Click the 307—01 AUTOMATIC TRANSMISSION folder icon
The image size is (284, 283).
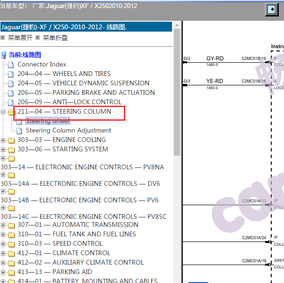click(x=11, y=225)
